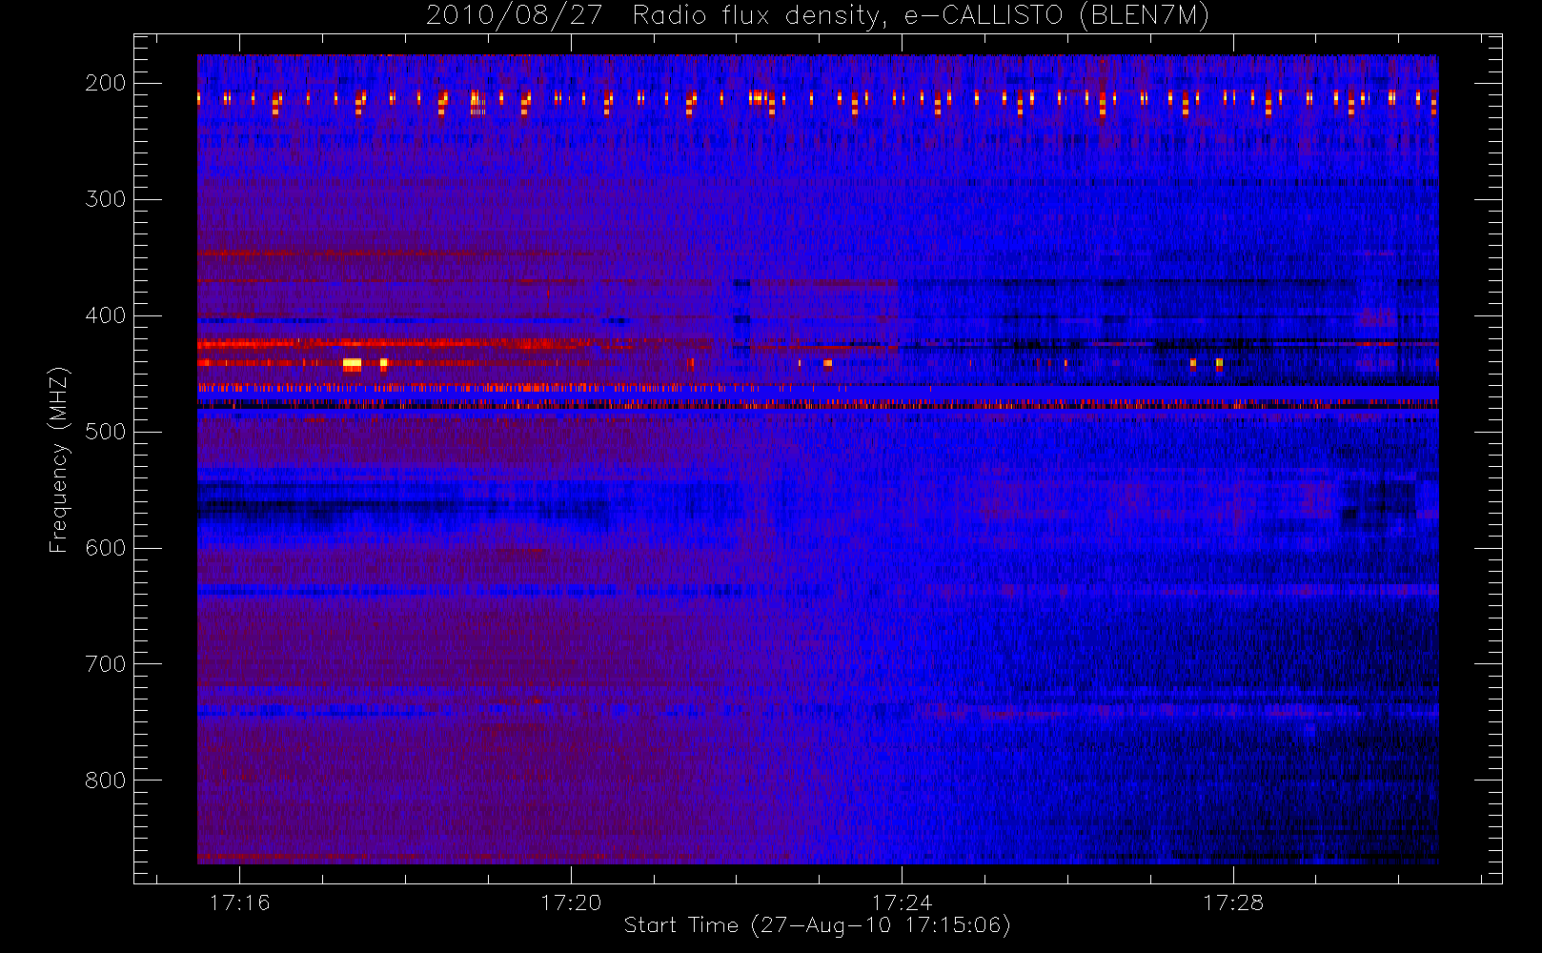
Task: Click the 17:16 time tick label
Action: [x=240, y=902]
